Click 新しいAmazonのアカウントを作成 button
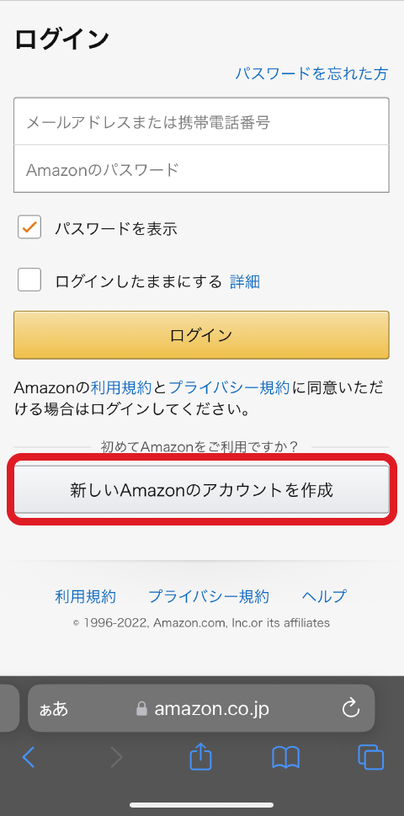The image size is (404, 816). (201, 490)
